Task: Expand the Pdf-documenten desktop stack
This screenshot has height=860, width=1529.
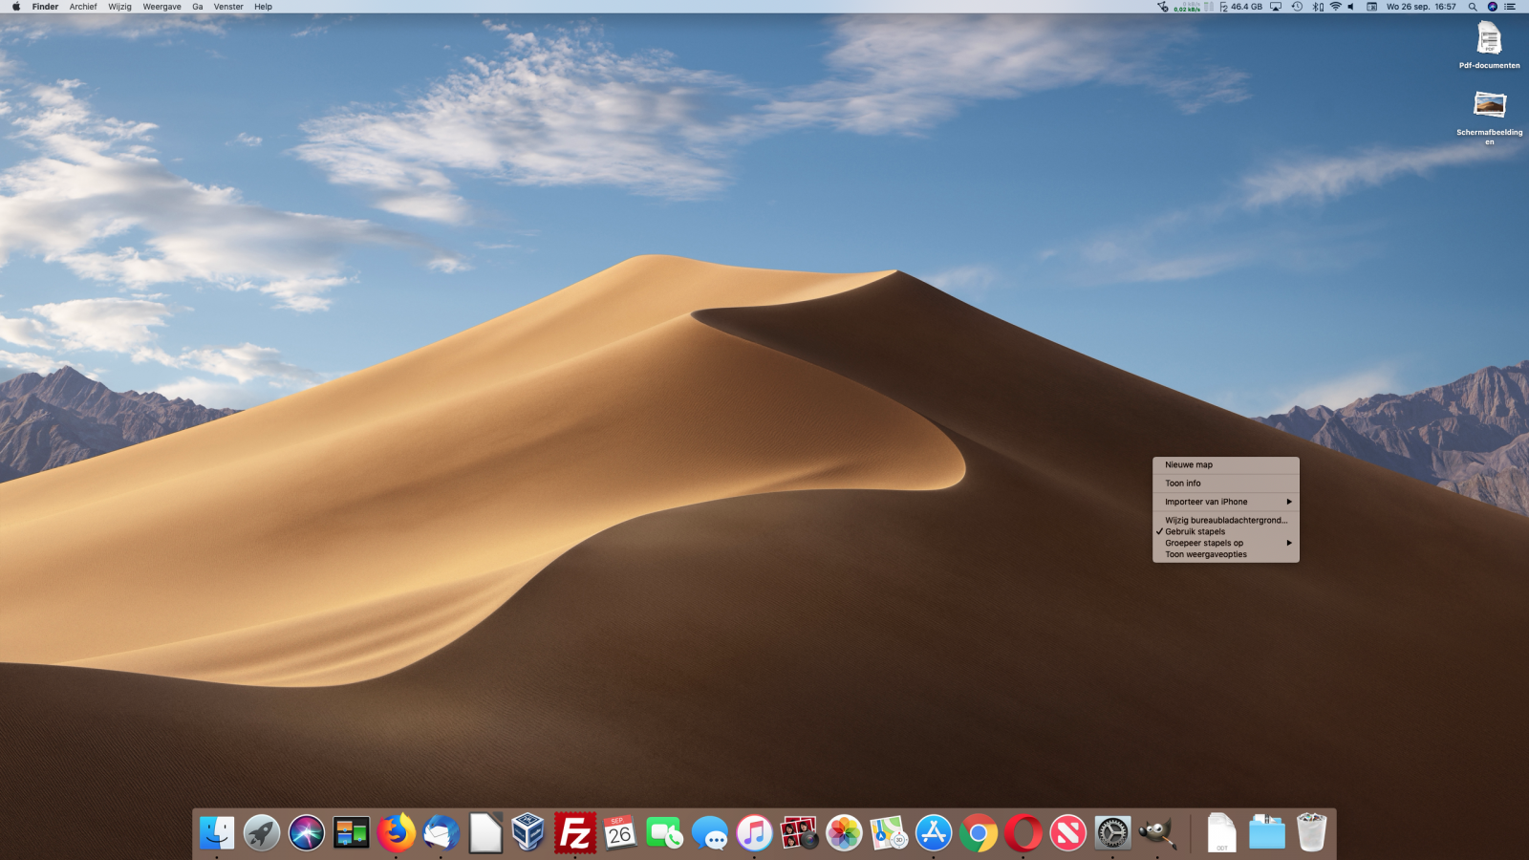Action: click(1489, 40)
